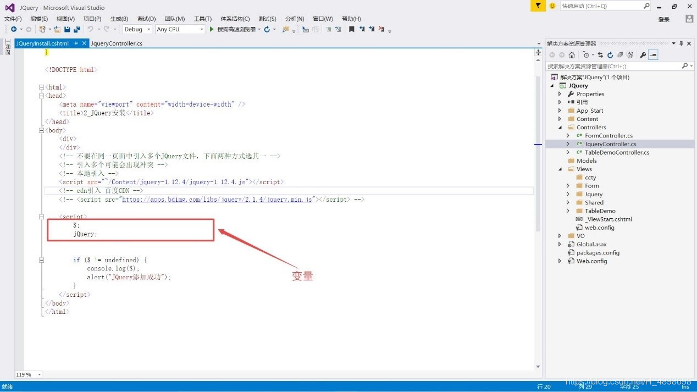This screenshot has width=697, height=392.
Task: Select _ViewStart.cshtml file
Action: [x=608, y=219]
